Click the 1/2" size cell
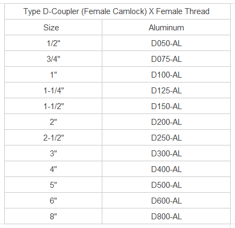The height and width of the screenshot is (228, 235). coord(54,43)
